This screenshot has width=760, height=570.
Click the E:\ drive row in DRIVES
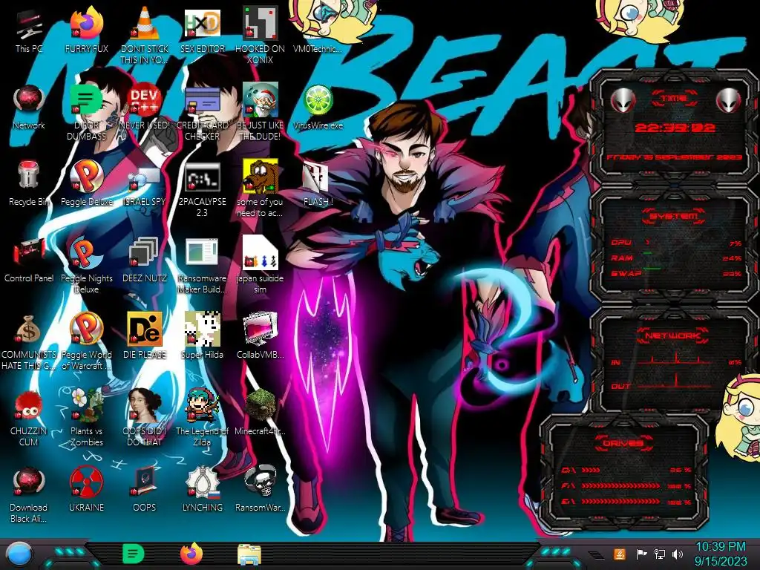[626, 502]
